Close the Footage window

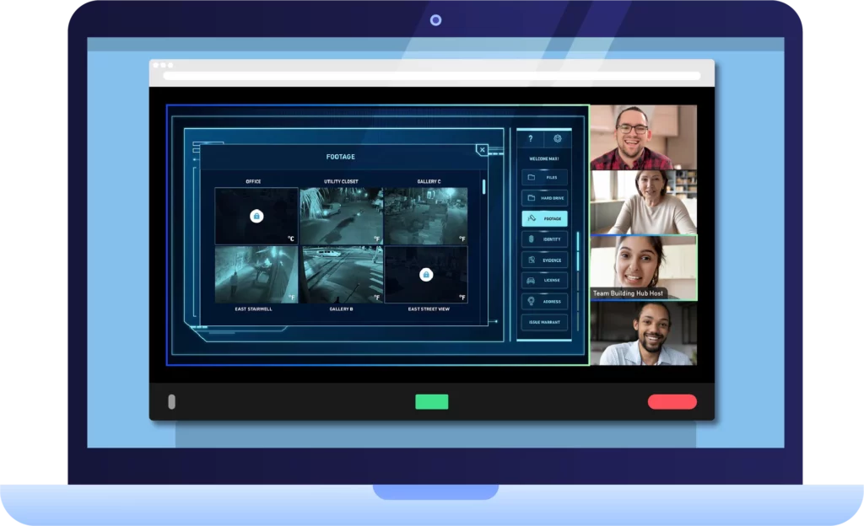[x=482, y=150]
